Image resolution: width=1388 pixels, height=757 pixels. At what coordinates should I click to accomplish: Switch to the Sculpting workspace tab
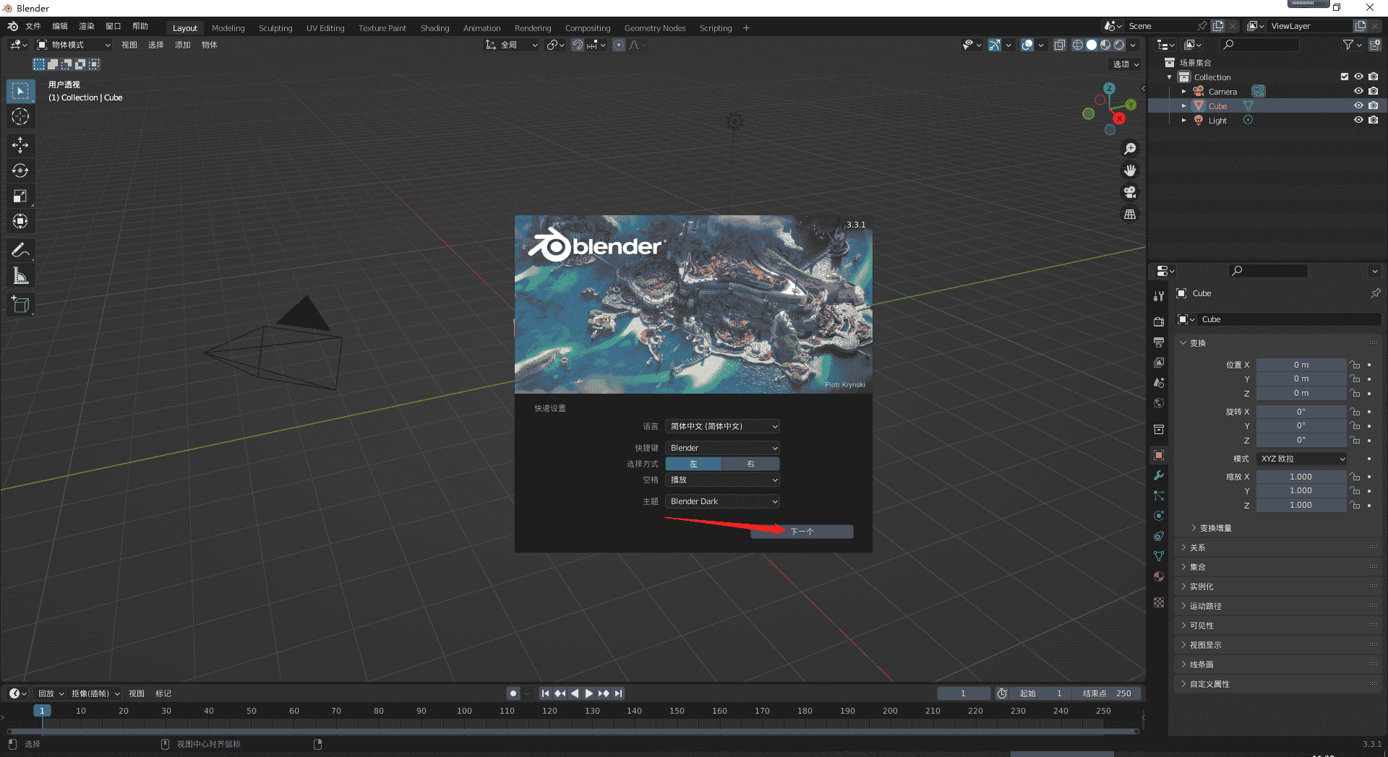(x=275, y=28)
